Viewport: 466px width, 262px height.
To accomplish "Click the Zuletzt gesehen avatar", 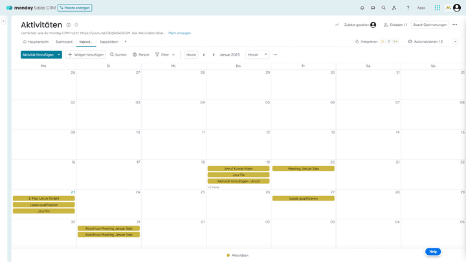I will [x=373, y=25].
